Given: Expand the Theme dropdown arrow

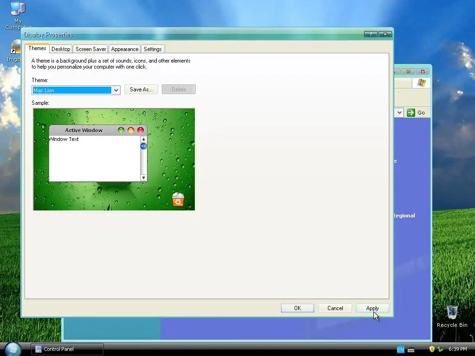Looking at the screenshot, I should [x=116, y=90].
